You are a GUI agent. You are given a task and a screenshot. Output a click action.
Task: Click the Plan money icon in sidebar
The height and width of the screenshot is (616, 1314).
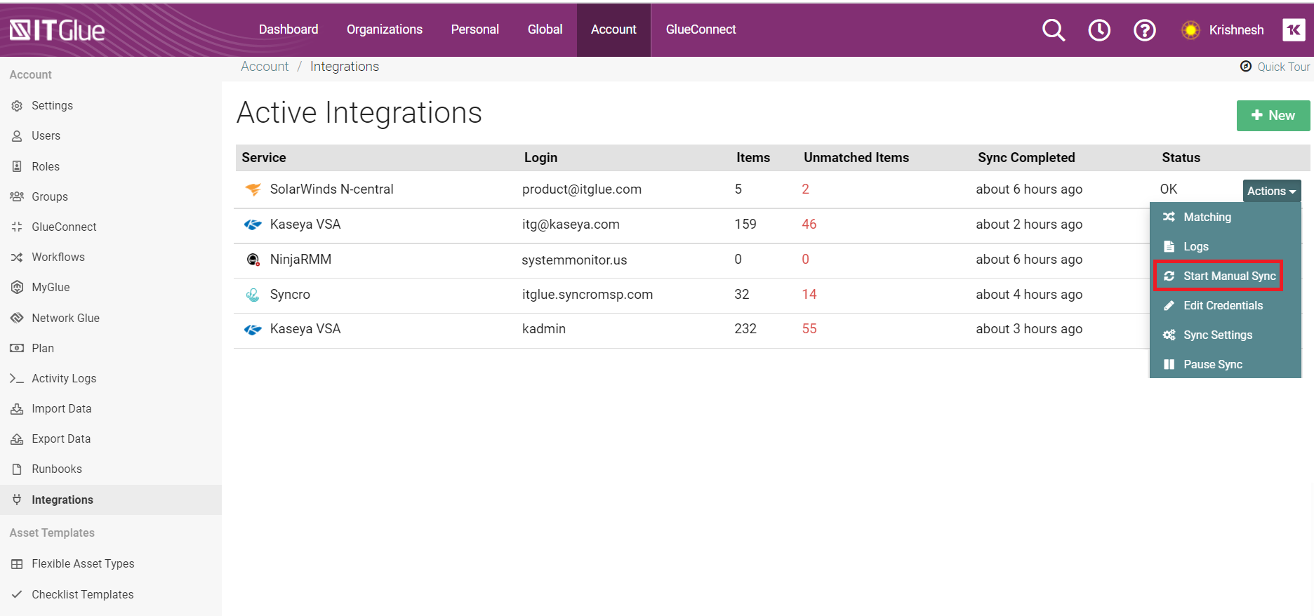pyautogui.click(x=17, y=348)
